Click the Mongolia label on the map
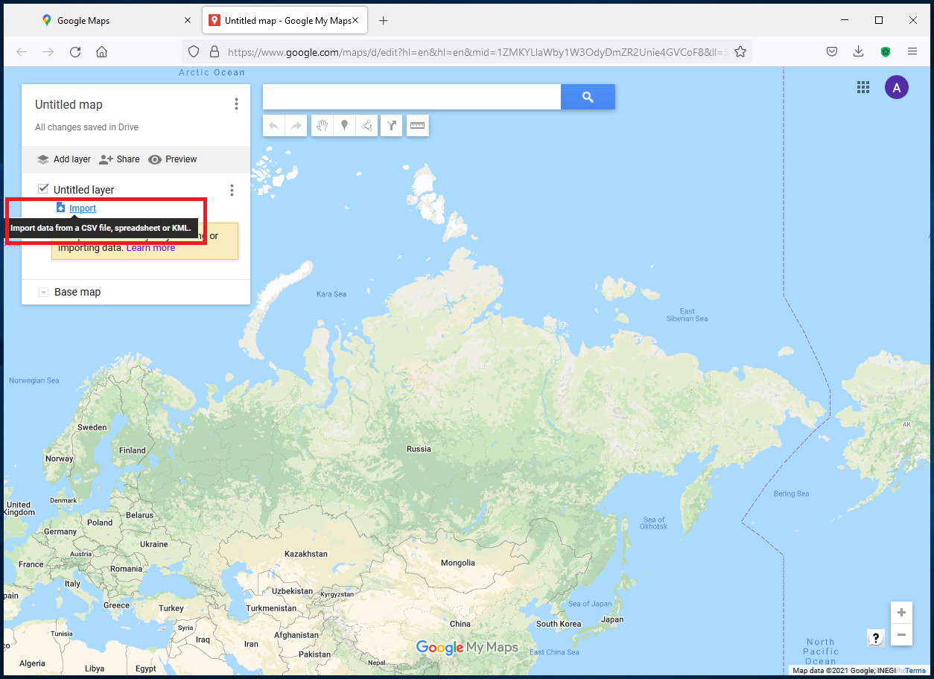This screenshot has height=679, width=934. (458, 563)
